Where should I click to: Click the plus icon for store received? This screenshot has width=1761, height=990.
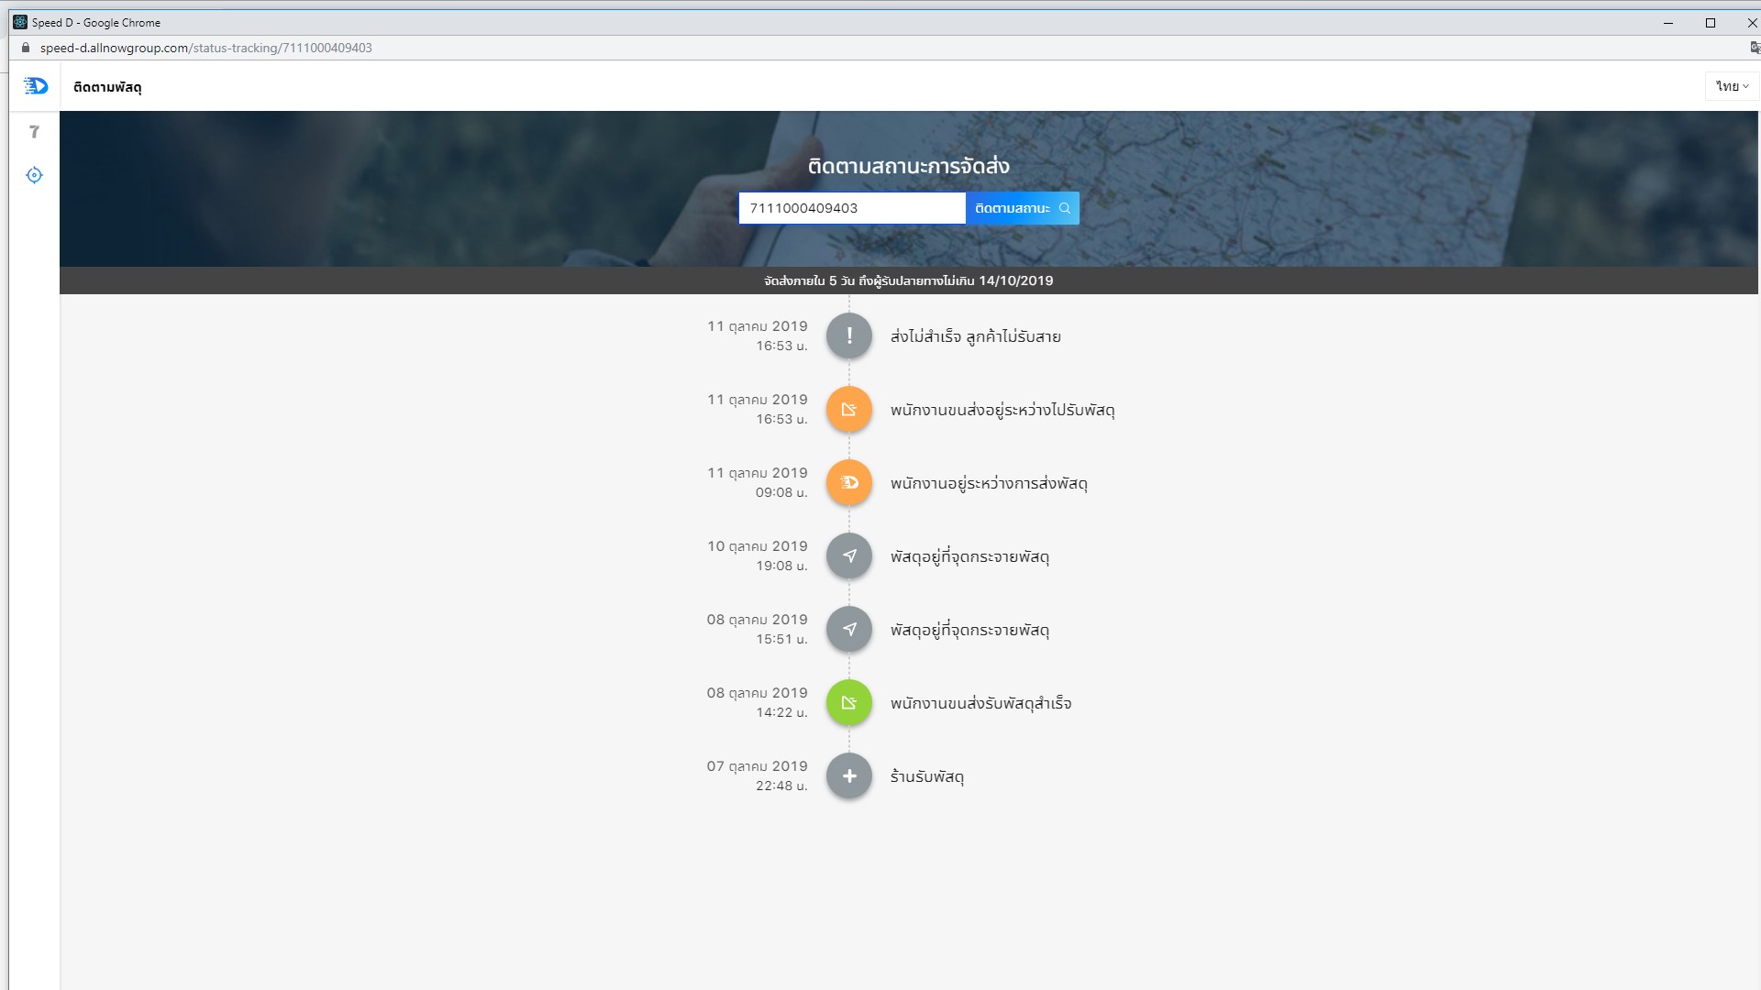pyautogui.click(x=848, y=776)
